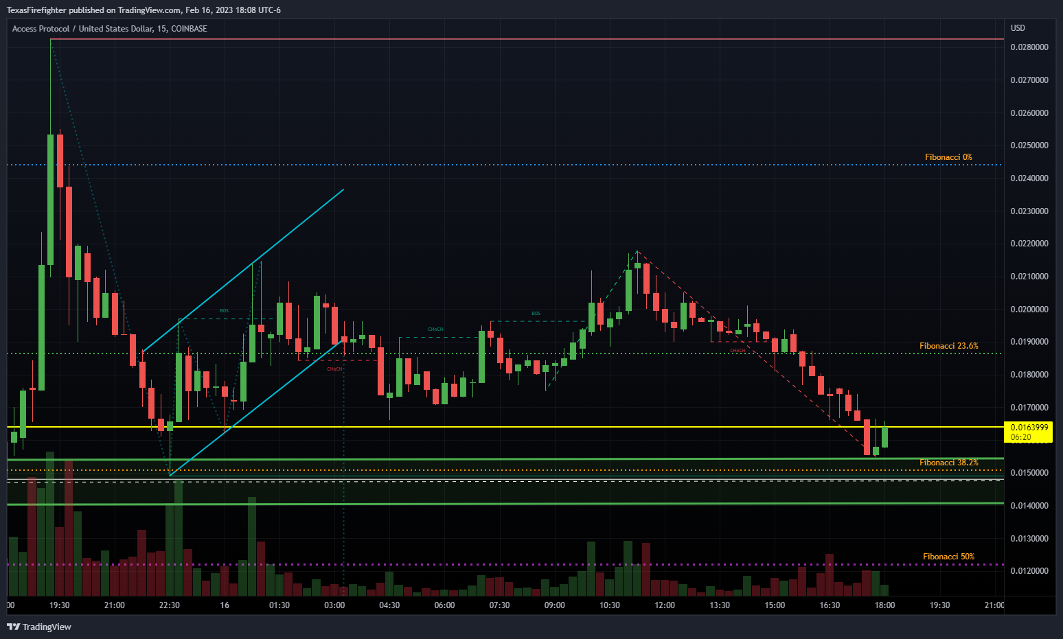
Task: Select the yellow horizontal current price line
Action: 505,427
